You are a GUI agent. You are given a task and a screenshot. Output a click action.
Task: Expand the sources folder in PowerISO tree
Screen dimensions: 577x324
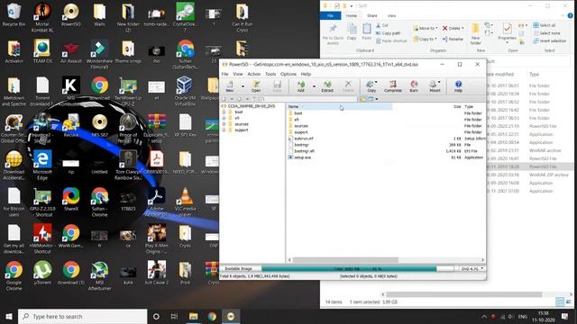[224, 124]
